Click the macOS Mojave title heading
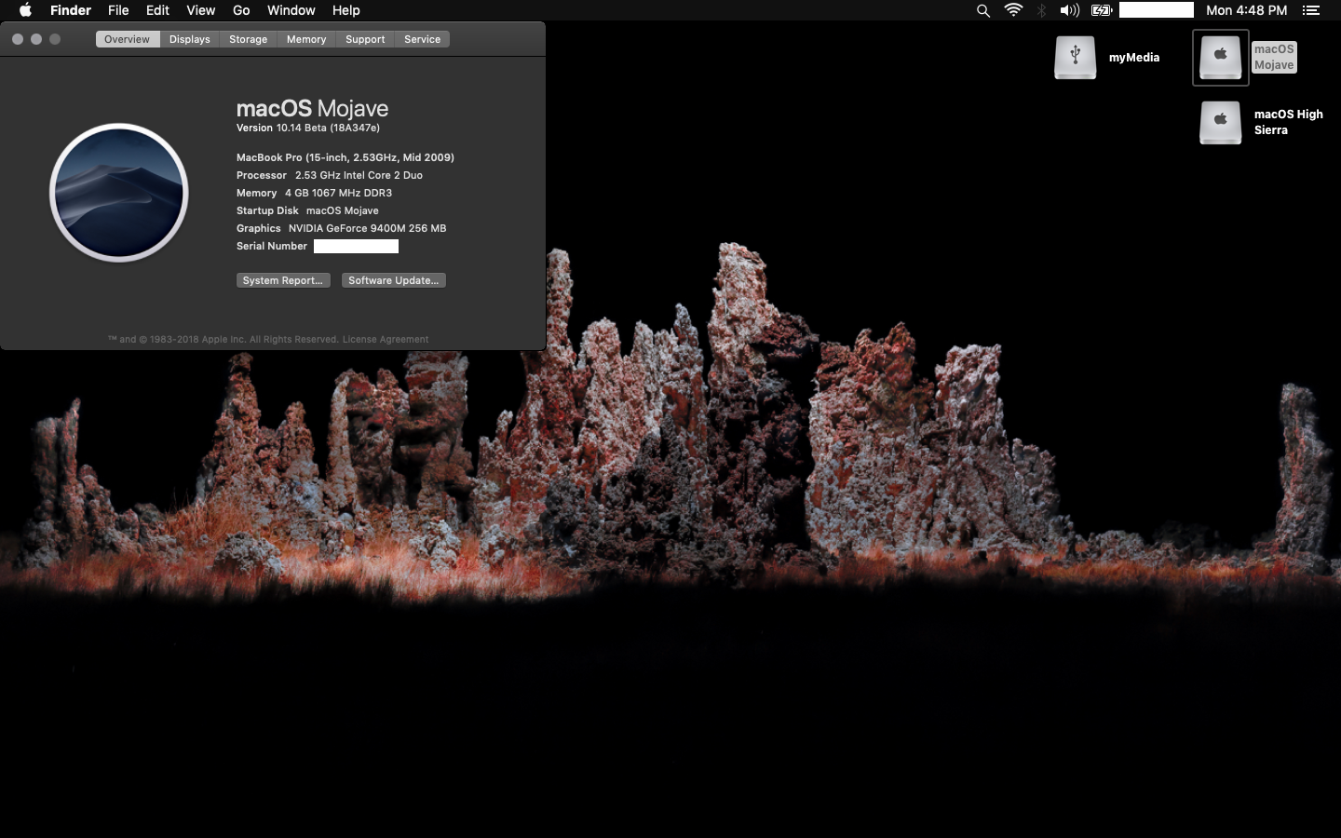Image resolution: width=1341 pixels, height=838 pixels. coord(312,108)
